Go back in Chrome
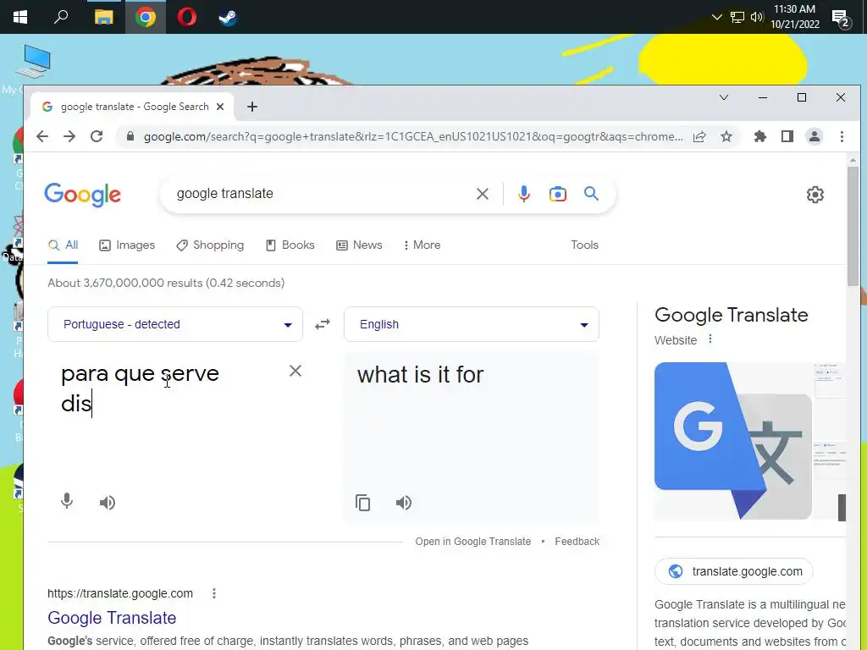867x650 pixels. coord(42,136)
